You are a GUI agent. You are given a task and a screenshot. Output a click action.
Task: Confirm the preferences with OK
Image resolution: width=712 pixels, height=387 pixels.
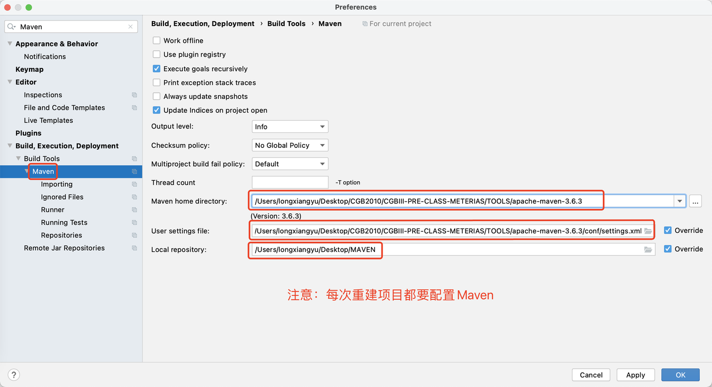[680, 375]
